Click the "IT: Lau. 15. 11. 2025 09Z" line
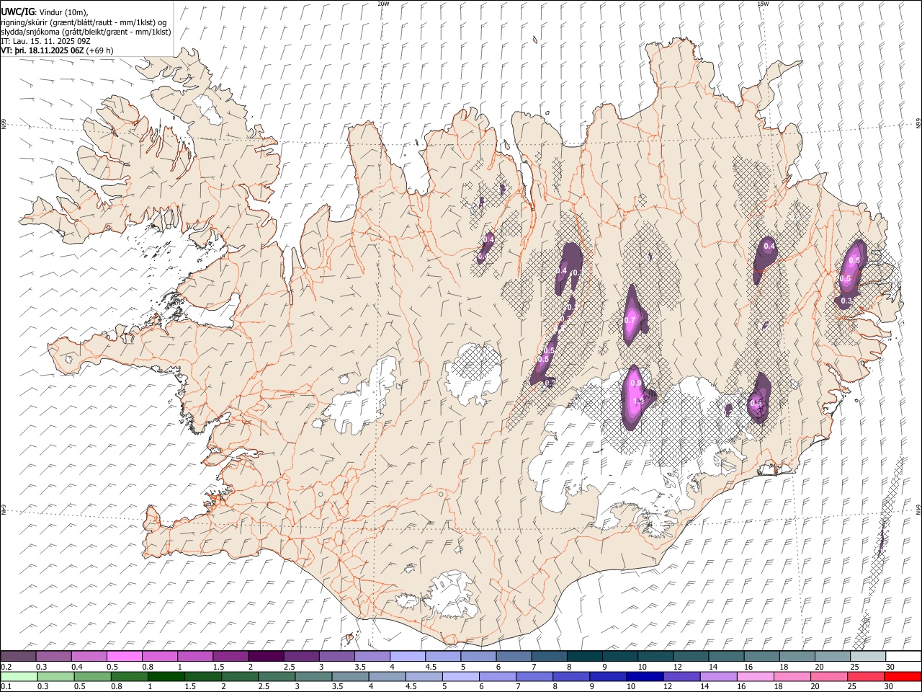922x692 pixels. click(45, 41)
